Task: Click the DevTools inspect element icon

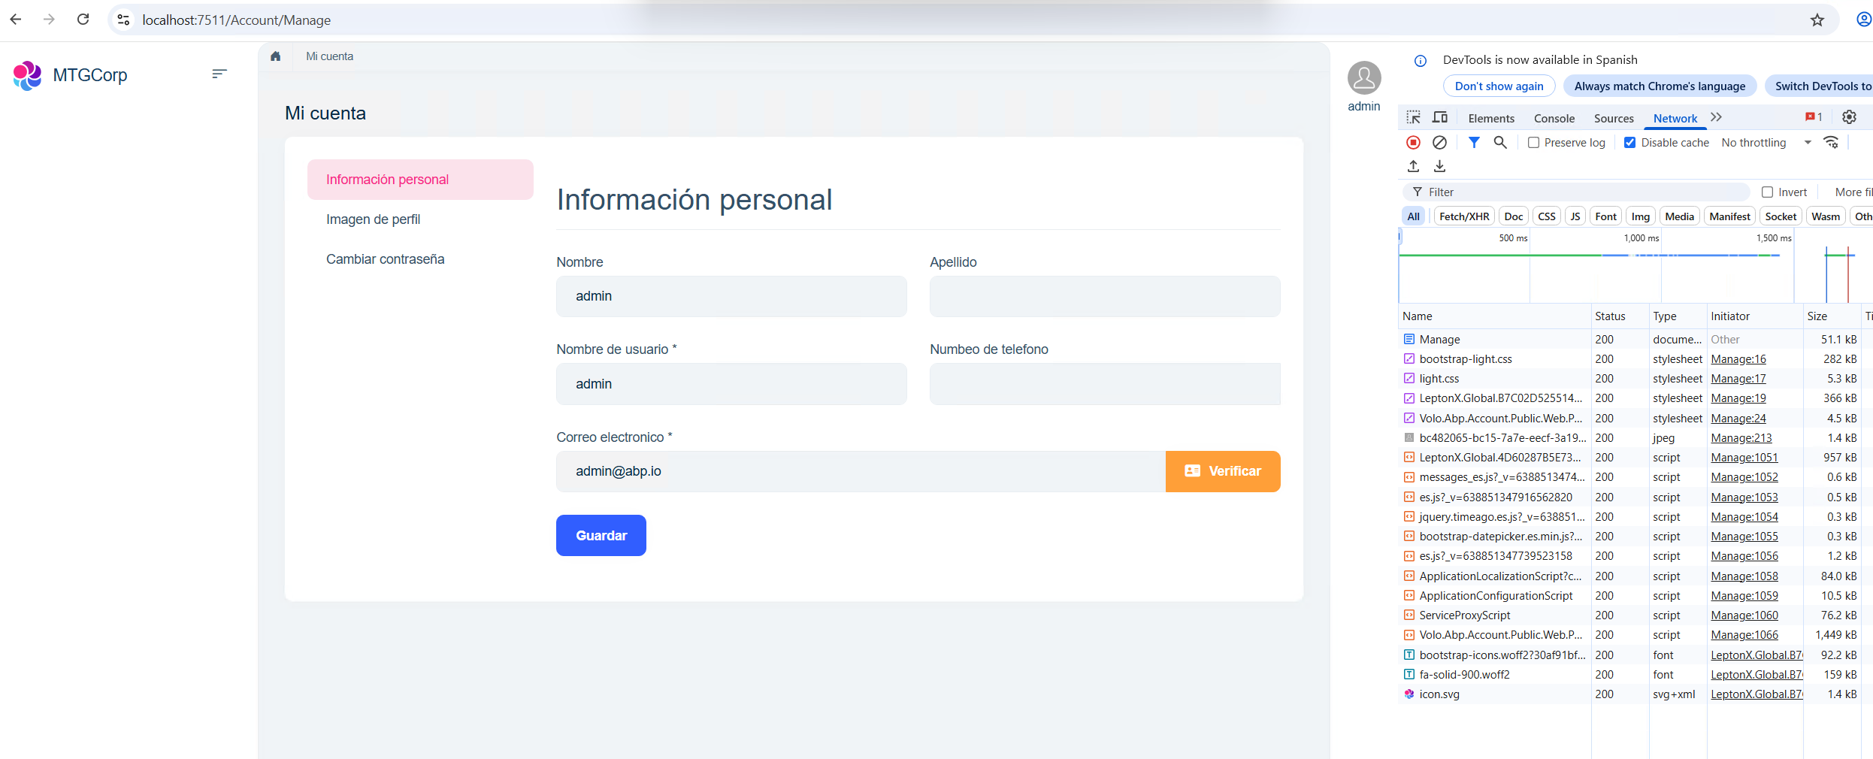Action: [x=1414, y=118]
